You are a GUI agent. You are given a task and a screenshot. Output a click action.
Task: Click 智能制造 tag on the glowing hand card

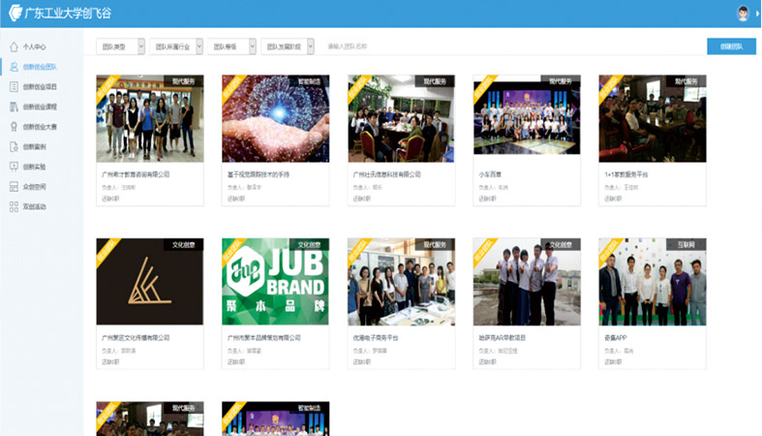point(309,81)
